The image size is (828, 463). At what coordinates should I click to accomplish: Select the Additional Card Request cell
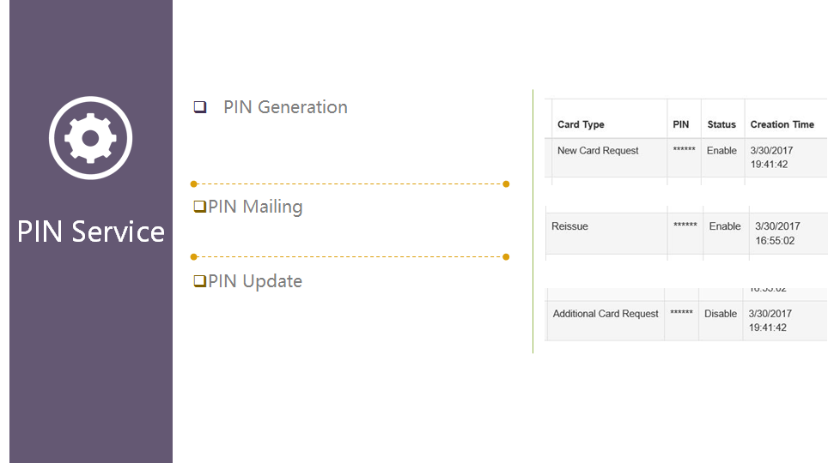(x=606, y=314)
